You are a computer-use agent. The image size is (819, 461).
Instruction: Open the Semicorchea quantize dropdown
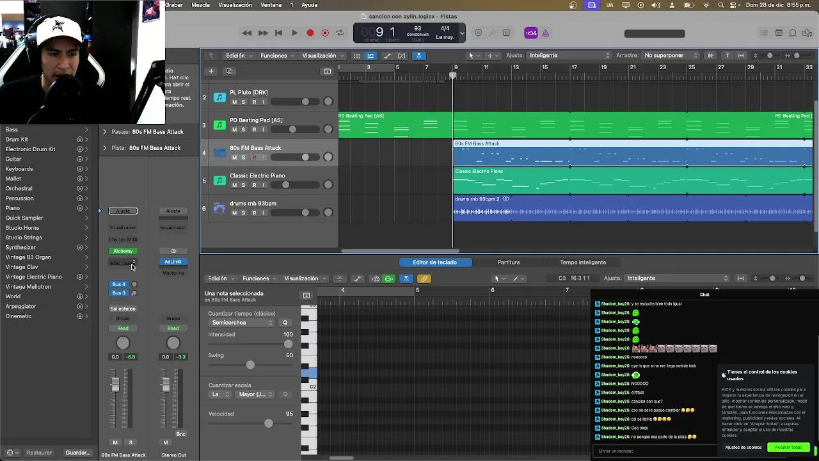pyautogui.click(x=242, y=323)
